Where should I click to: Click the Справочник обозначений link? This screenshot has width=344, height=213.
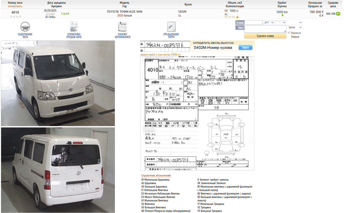click(x=156, y=175)
